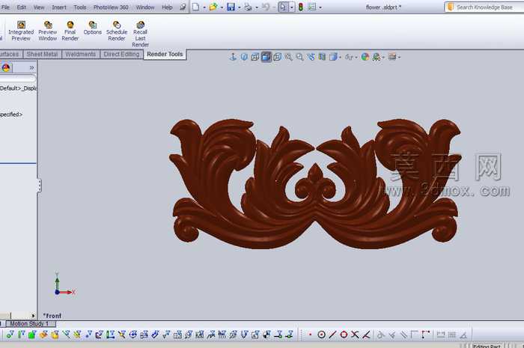Click the Previous View icon
Screen dimensions: 524x348
311,57
